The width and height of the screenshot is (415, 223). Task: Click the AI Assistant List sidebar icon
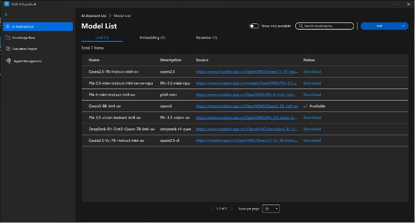pos(7,26)
